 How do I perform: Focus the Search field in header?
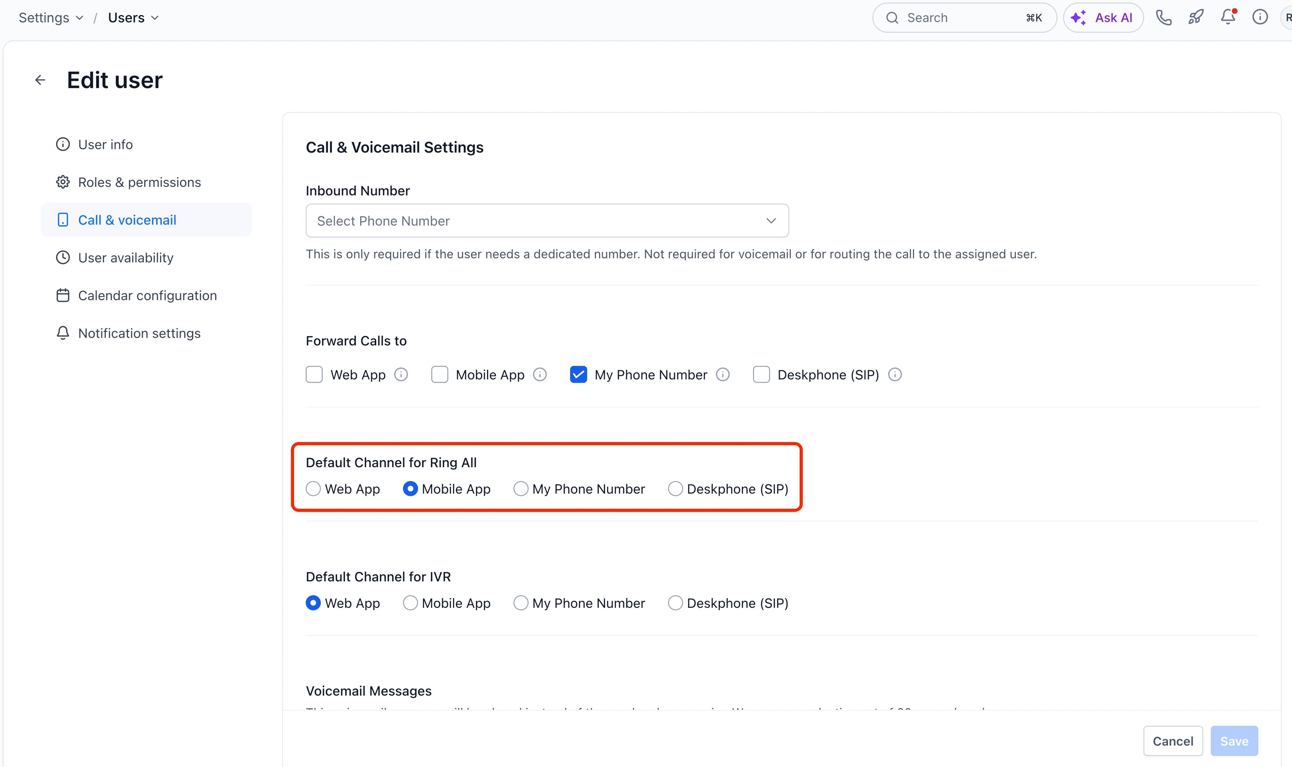964,18
